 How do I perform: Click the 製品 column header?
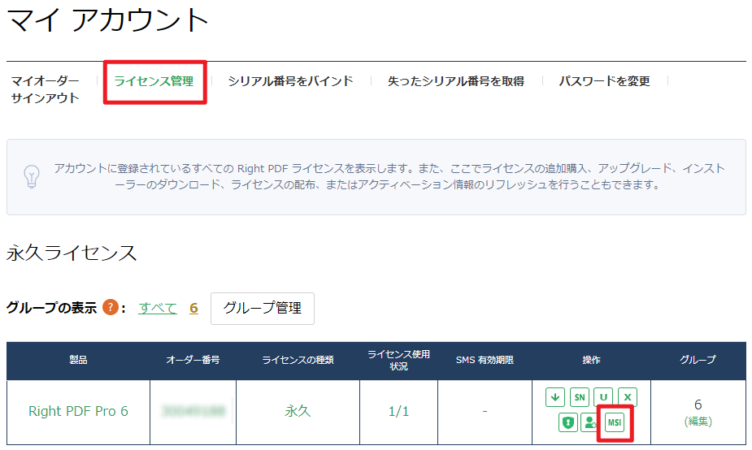pos(78,360)
